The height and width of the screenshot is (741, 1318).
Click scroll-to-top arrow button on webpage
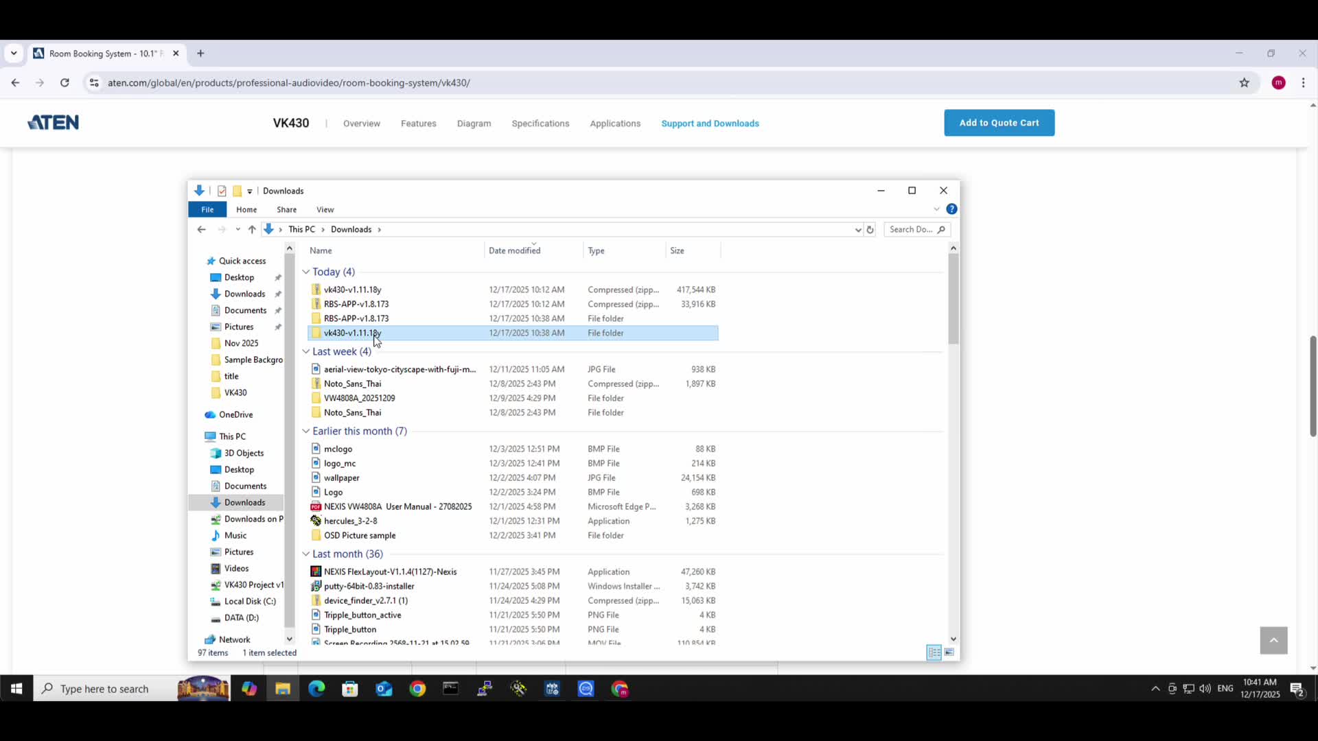click(1273, 640)
